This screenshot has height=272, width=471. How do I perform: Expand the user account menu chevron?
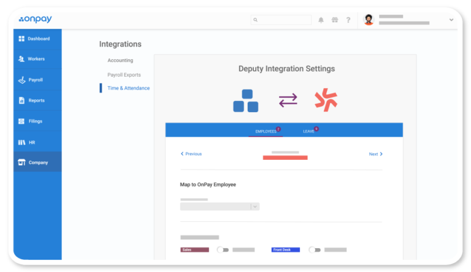[451, 20]
